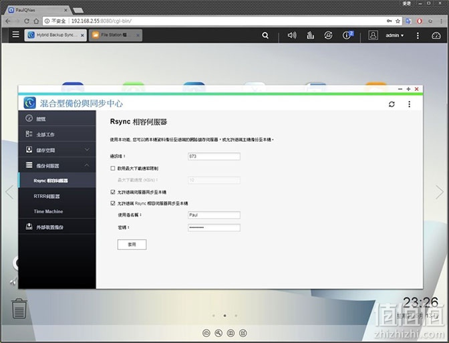Open the notifications info icon with badge
449x343 pixels.
pyautogui.click(x=347, y=35)
